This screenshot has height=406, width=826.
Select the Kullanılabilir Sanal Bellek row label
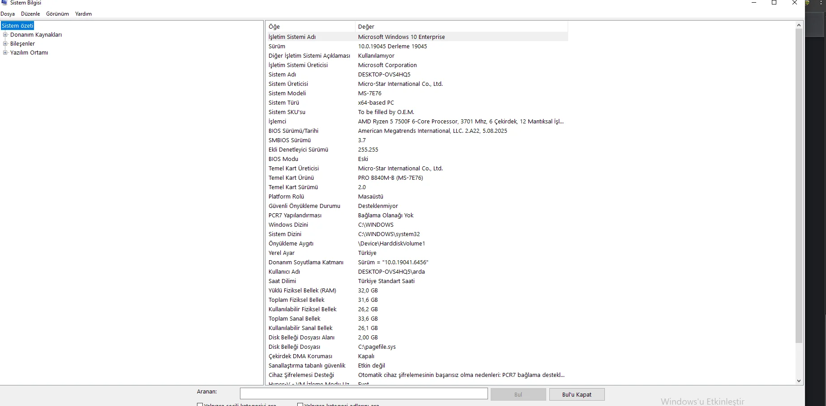[300, 328]
